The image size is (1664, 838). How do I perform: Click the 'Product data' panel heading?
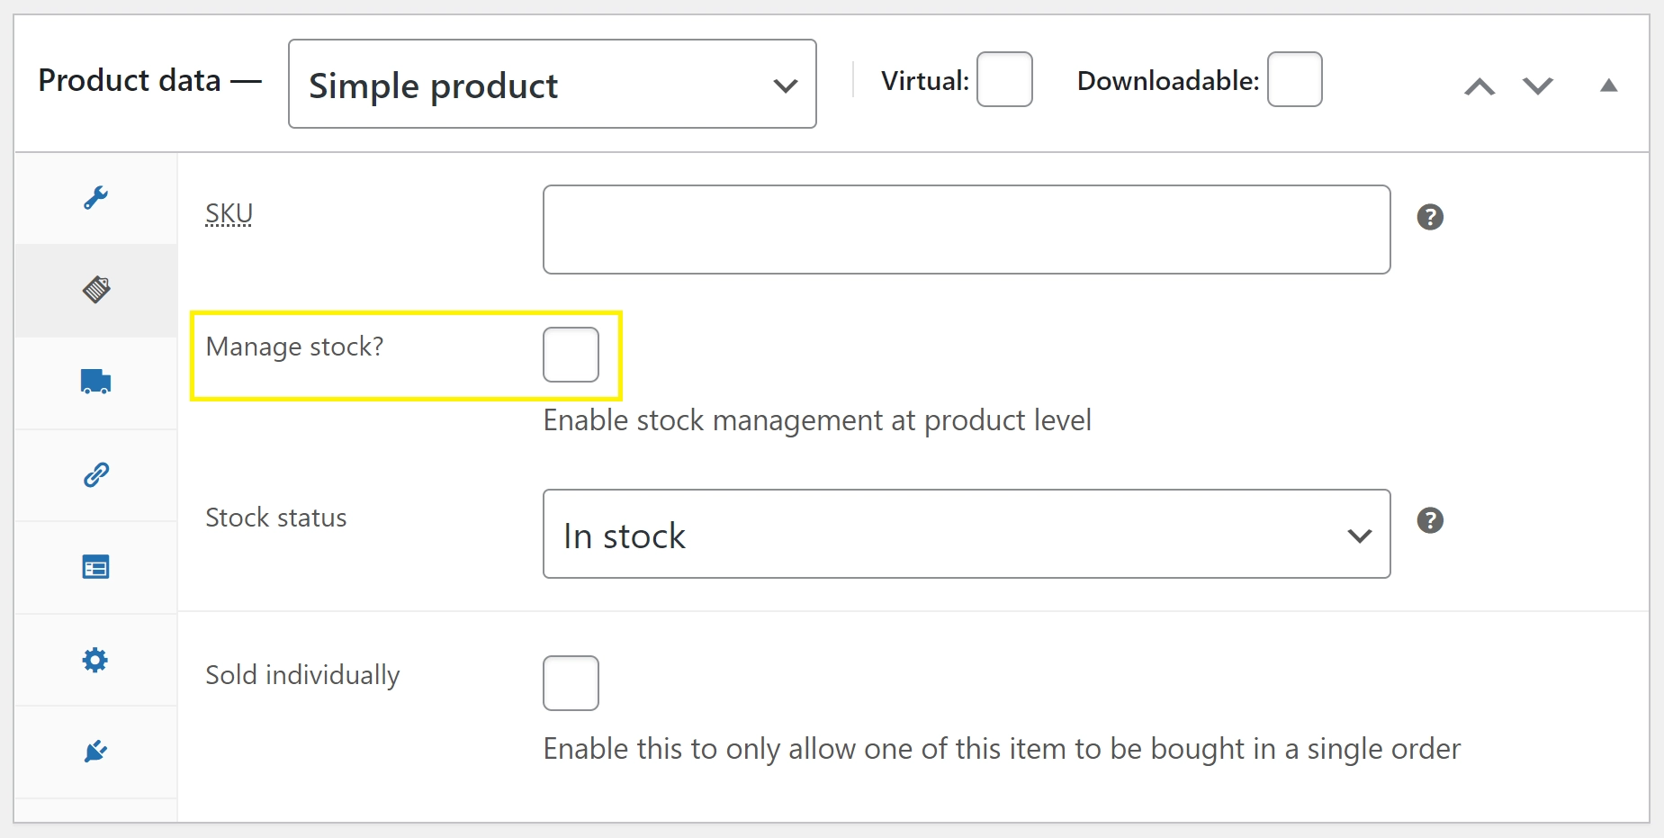tap(130, 80)
